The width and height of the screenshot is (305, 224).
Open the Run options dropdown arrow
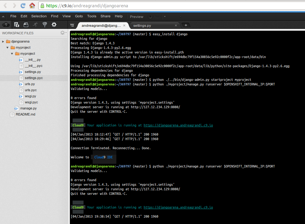tap(165, 16)
